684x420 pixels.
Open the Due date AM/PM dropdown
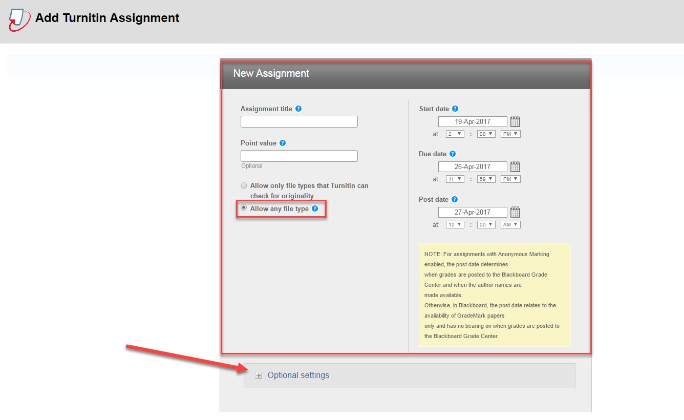(x=510, y=178)
